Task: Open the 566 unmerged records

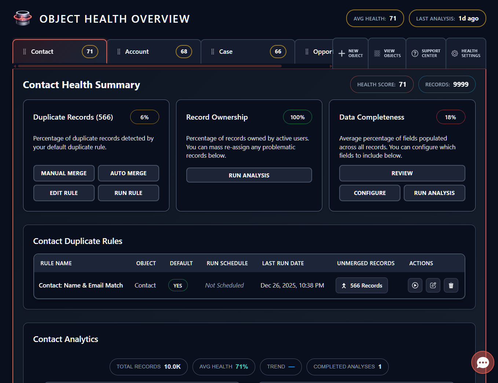Action: coord(362,285)
